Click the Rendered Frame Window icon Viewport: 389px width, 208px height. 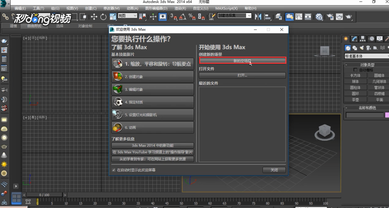[x=339, y=17]
